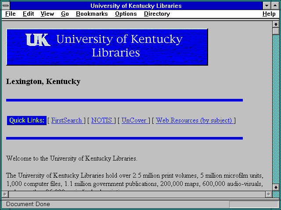
Task: Follow the FirstSearch link
Action: point(67,120)
